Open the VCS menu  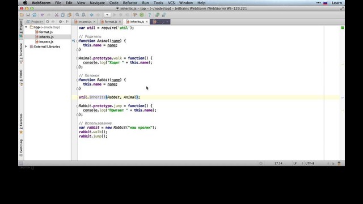171,3
